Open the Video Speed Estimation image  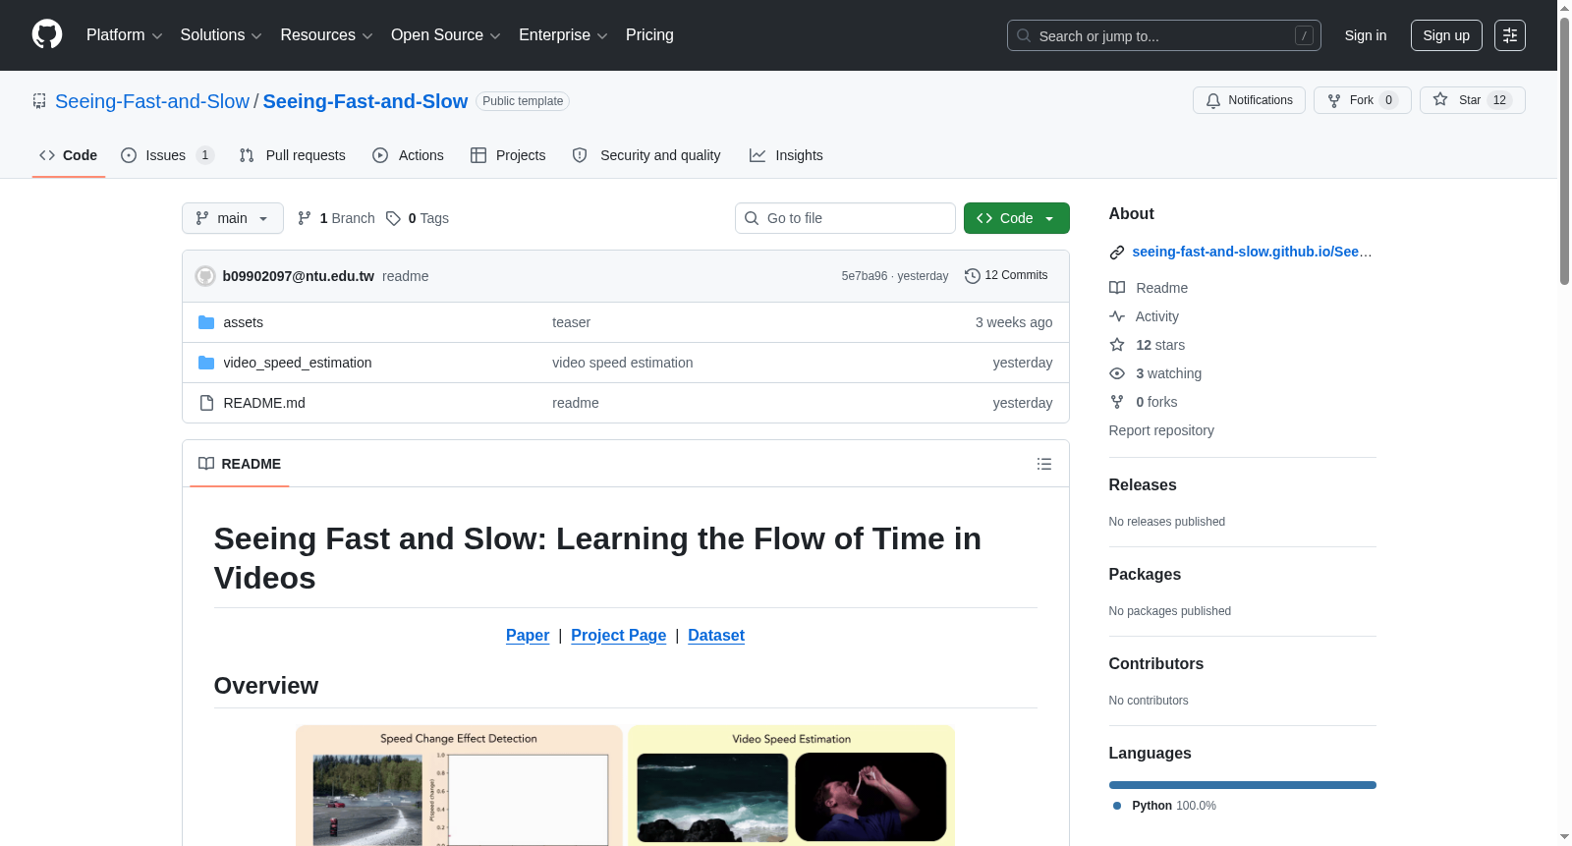pos(792,785)
